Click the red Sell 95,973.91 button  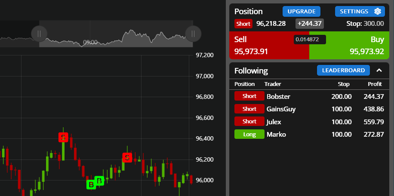[269, 46]
